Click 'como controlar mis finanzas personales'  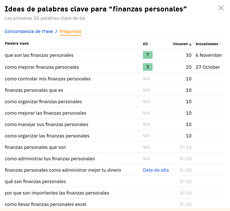click(47, 79)
